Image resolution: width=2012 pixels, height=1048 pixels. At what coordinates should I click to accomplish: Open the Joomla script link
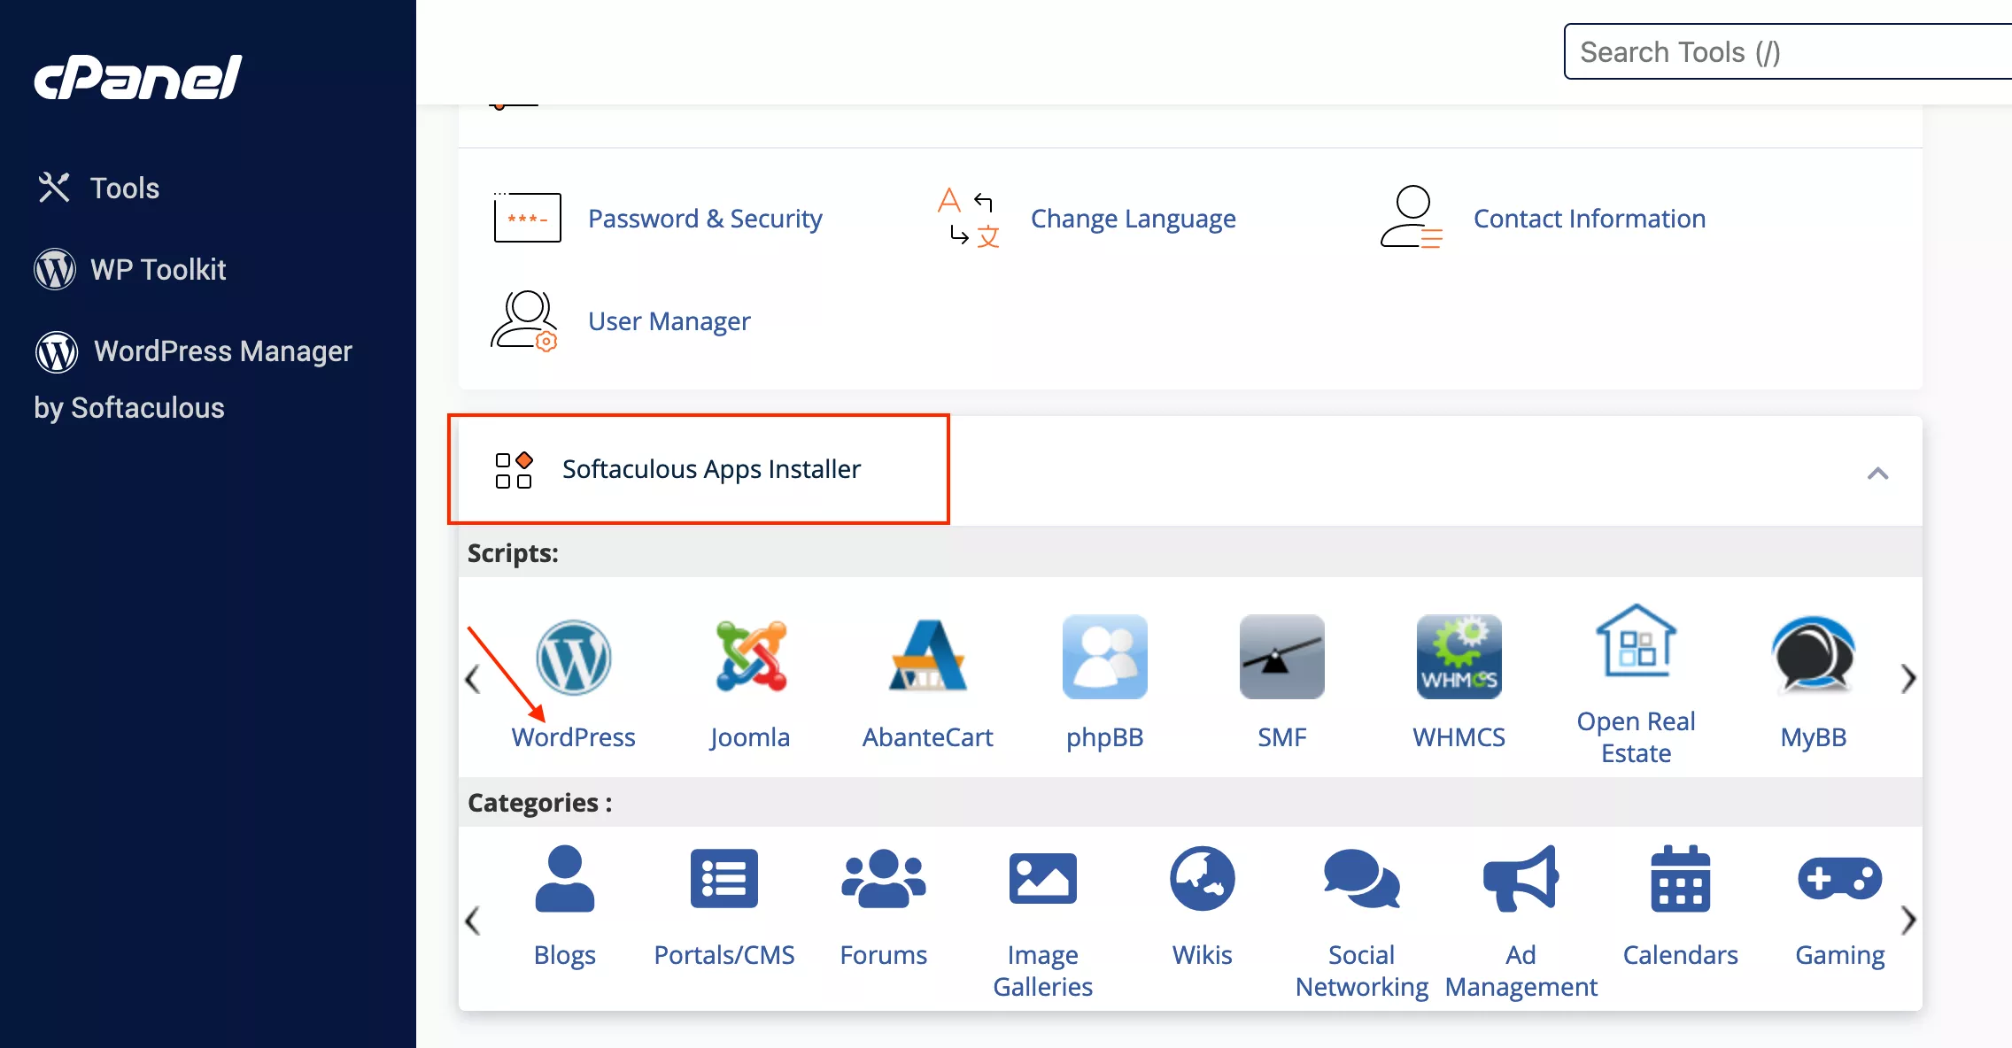click(750, 737)
